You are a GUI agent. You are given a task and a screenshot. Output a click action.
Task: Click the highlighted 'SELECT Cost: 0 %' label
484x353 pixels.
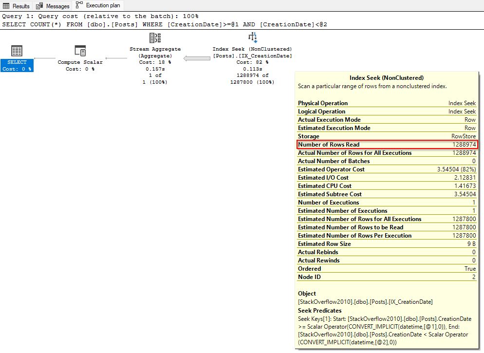pos(17,65)
